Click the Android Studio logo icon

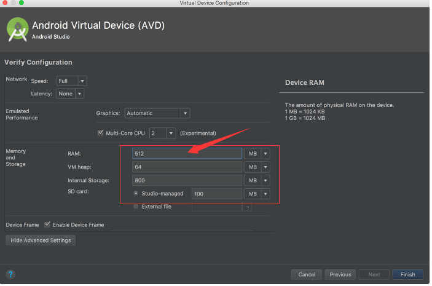click(x=17, y=30)
